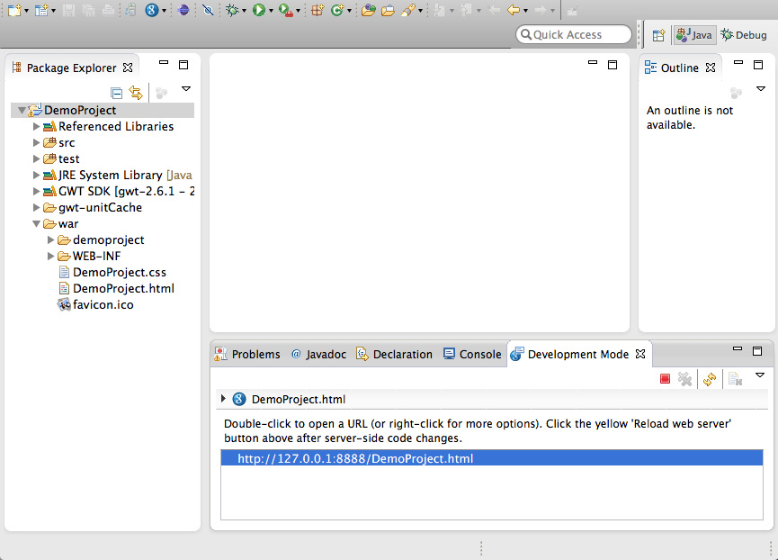The image size is (778, 560).
Task: Collapse the war folder
Action: coord(36,224)
